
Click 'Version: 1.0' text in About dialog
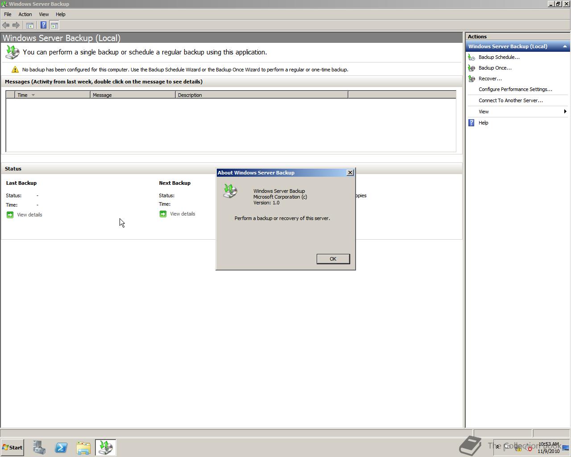click(266, 203)
